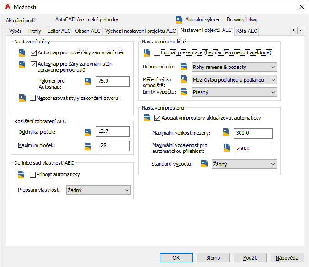Viewport: 309px width, 267px height.
Task: Enable Nezobrazovat styly zakončení otvoru checkbox
Action: click(32, 98)
